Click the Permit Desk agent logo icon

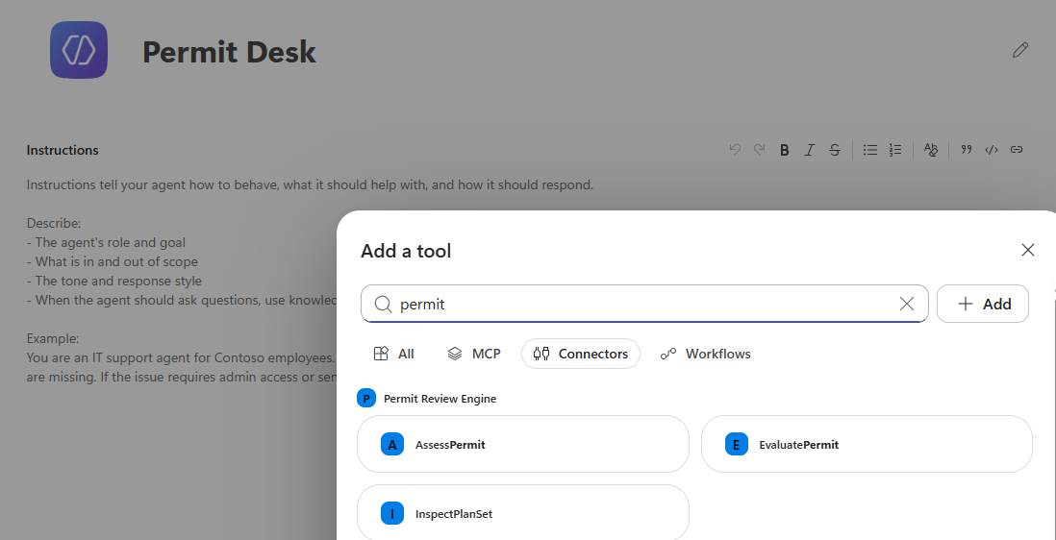79,50
